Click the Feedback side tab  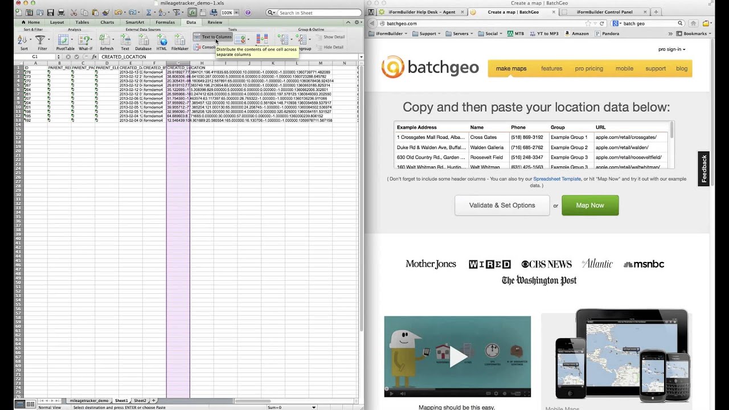click(704, 169)
